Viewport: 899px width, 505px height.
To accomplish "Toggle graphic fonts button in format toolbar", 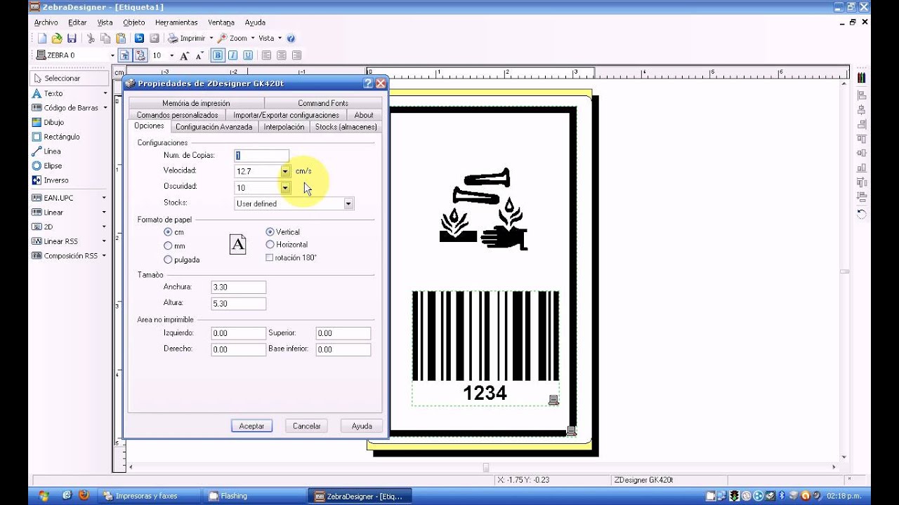I will pyautogui.click(x=140, y=55).
